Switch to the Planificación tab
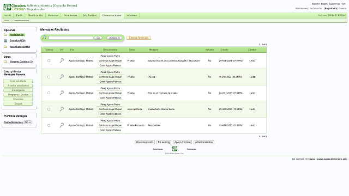 pos(35,15)
